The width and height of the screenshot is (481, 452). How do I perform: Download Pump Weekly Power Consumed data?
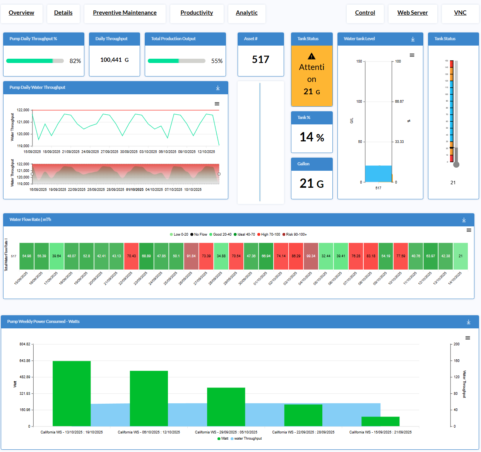(x=469, y=322)
